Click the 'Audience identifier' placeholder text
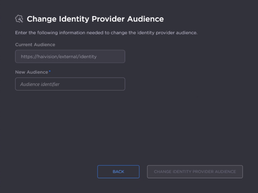 pos(40,84)
